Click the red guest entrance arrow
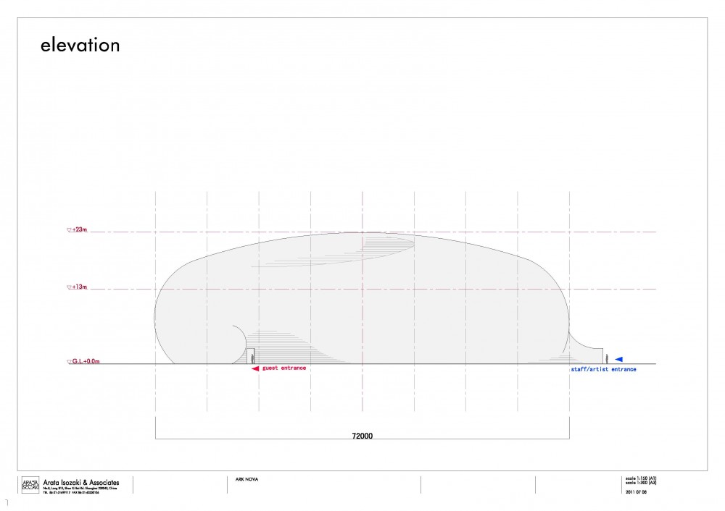 pos(255,368)
